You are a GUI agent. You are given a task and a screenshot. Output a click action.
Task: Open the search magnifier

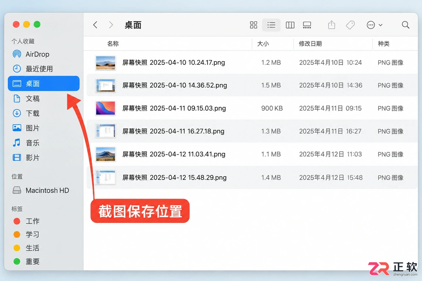click(x=406, y=25)
